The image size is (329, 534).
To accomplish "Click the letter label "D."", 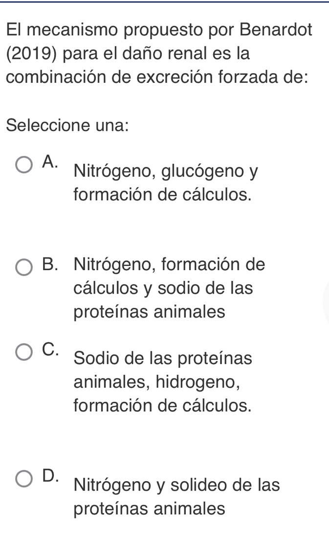I will [50, 475].
